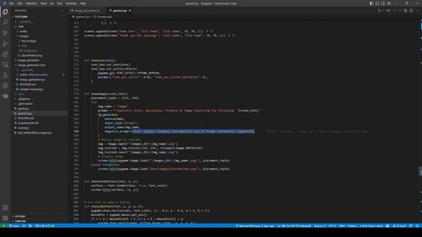This screenshot has height=237, width=422.
Task: Open game.py in the Explorer
Action: (23, 109)
